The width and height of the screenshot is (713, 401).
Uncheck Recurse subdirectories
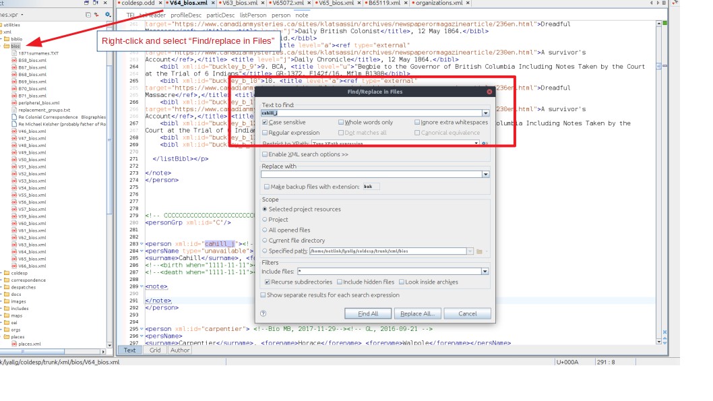[x=268, y=282]
